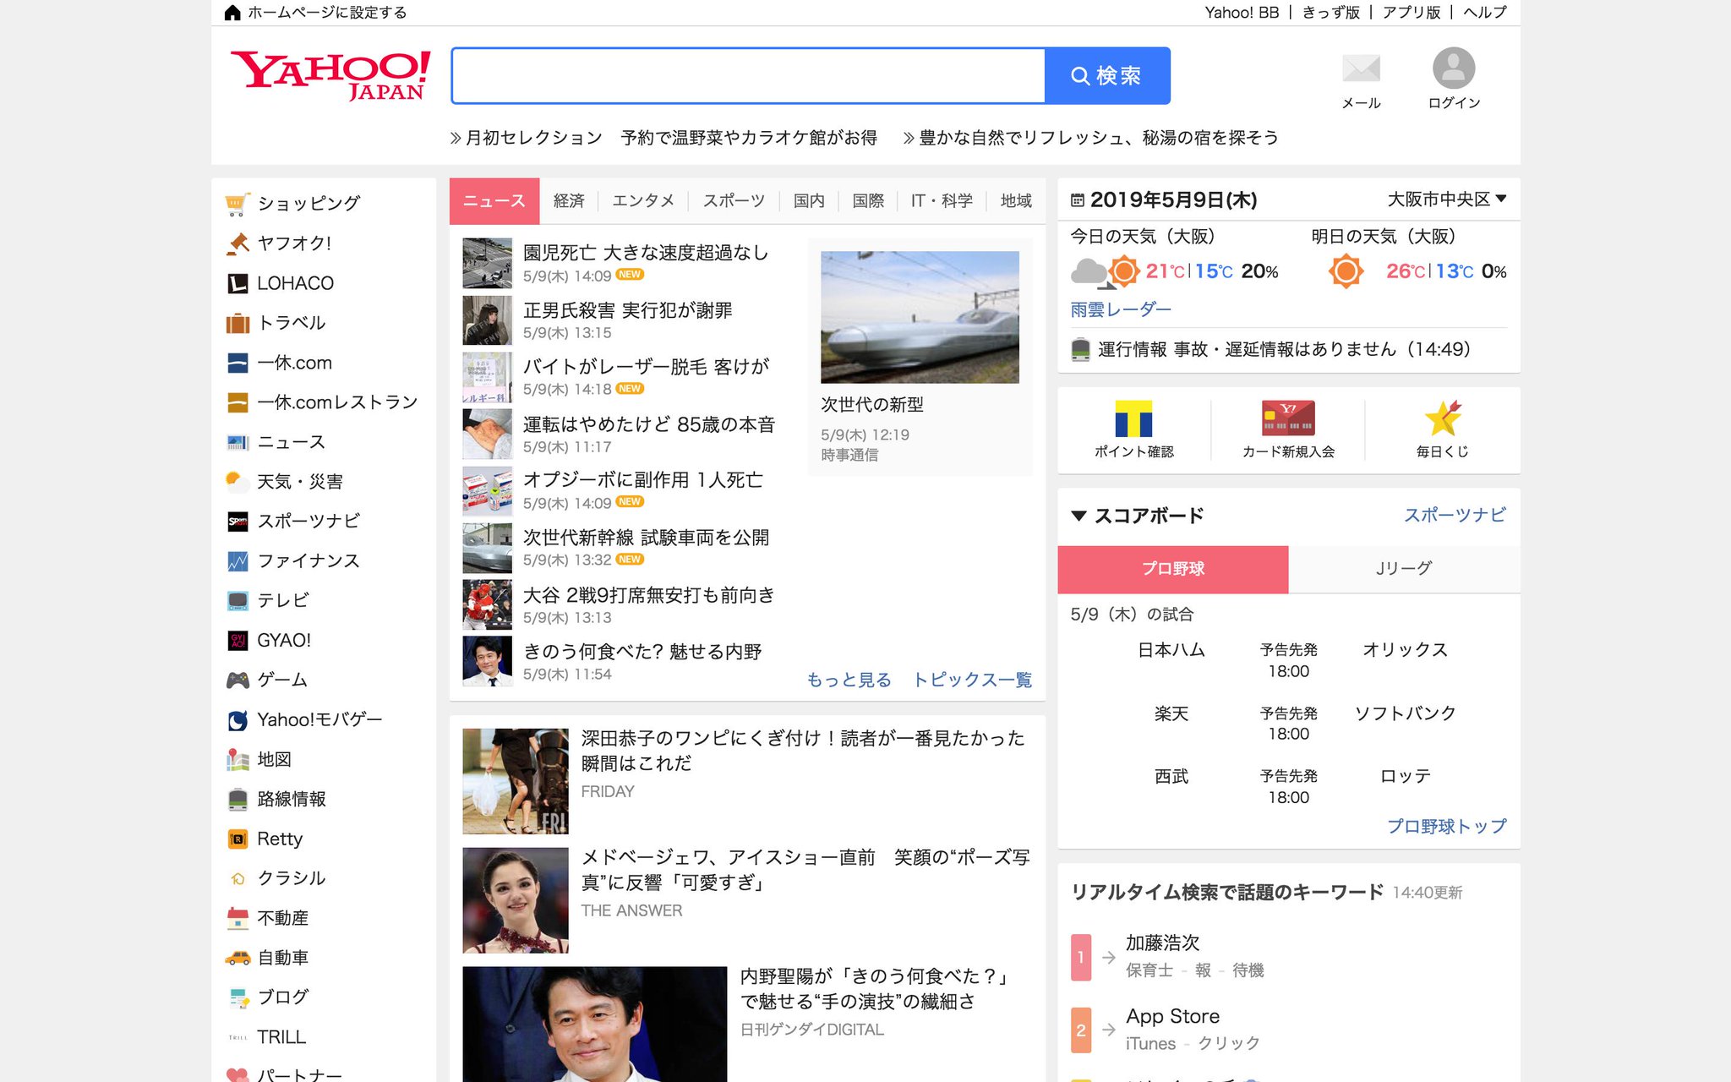Click the Yahoo!モバゲー icon

pyautogui.click(x=238, y=719)
